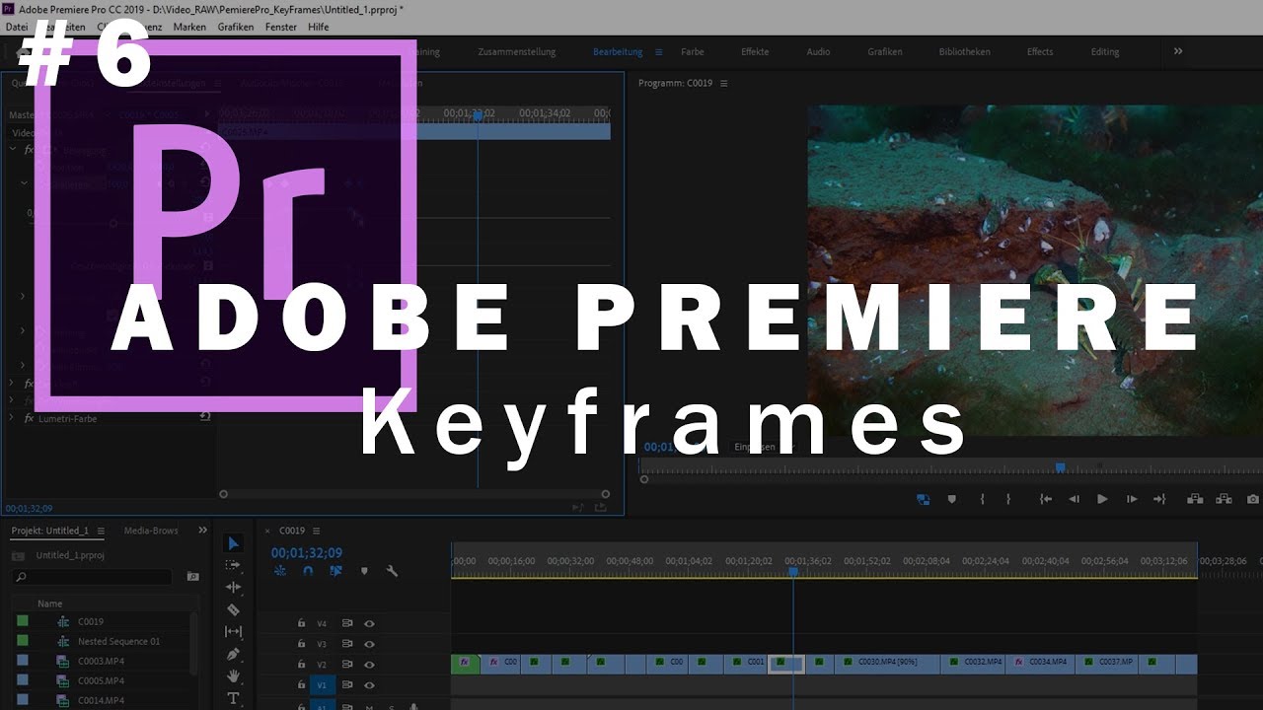The height and width of the screenshot is (710, 1263).
Task: Select the Hand tool
Action: point(233,676)
